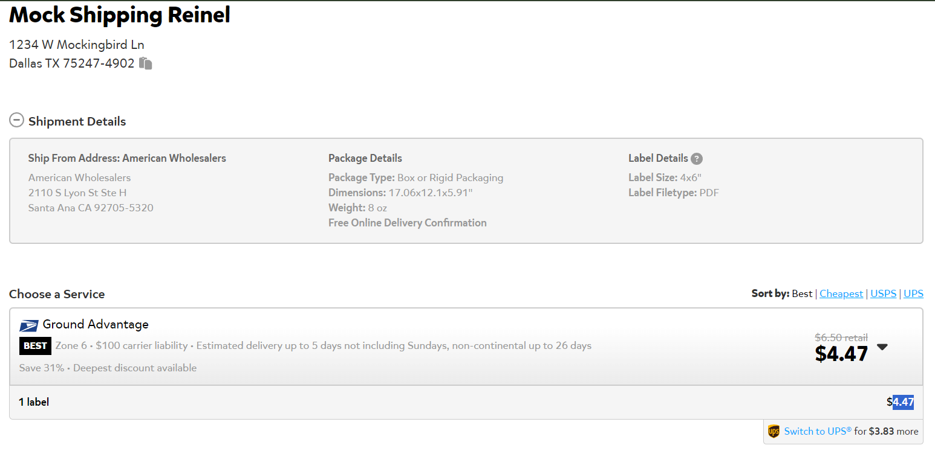Click the Label Details heading text
The width and height of the screenshot is (935, 451).
(658, 158)
